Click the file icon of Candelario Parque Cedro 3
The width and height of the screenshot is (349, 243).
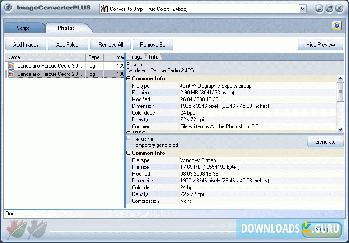tap(11, 66)
